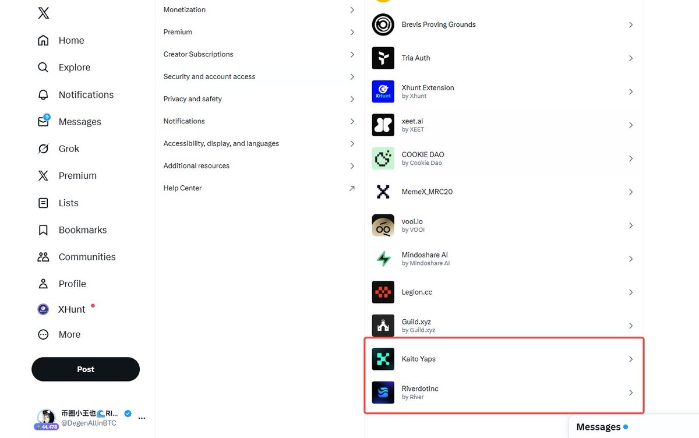Click the Xhunt Extension app icon
Screen dimensions: 699x438
[383, 91]
